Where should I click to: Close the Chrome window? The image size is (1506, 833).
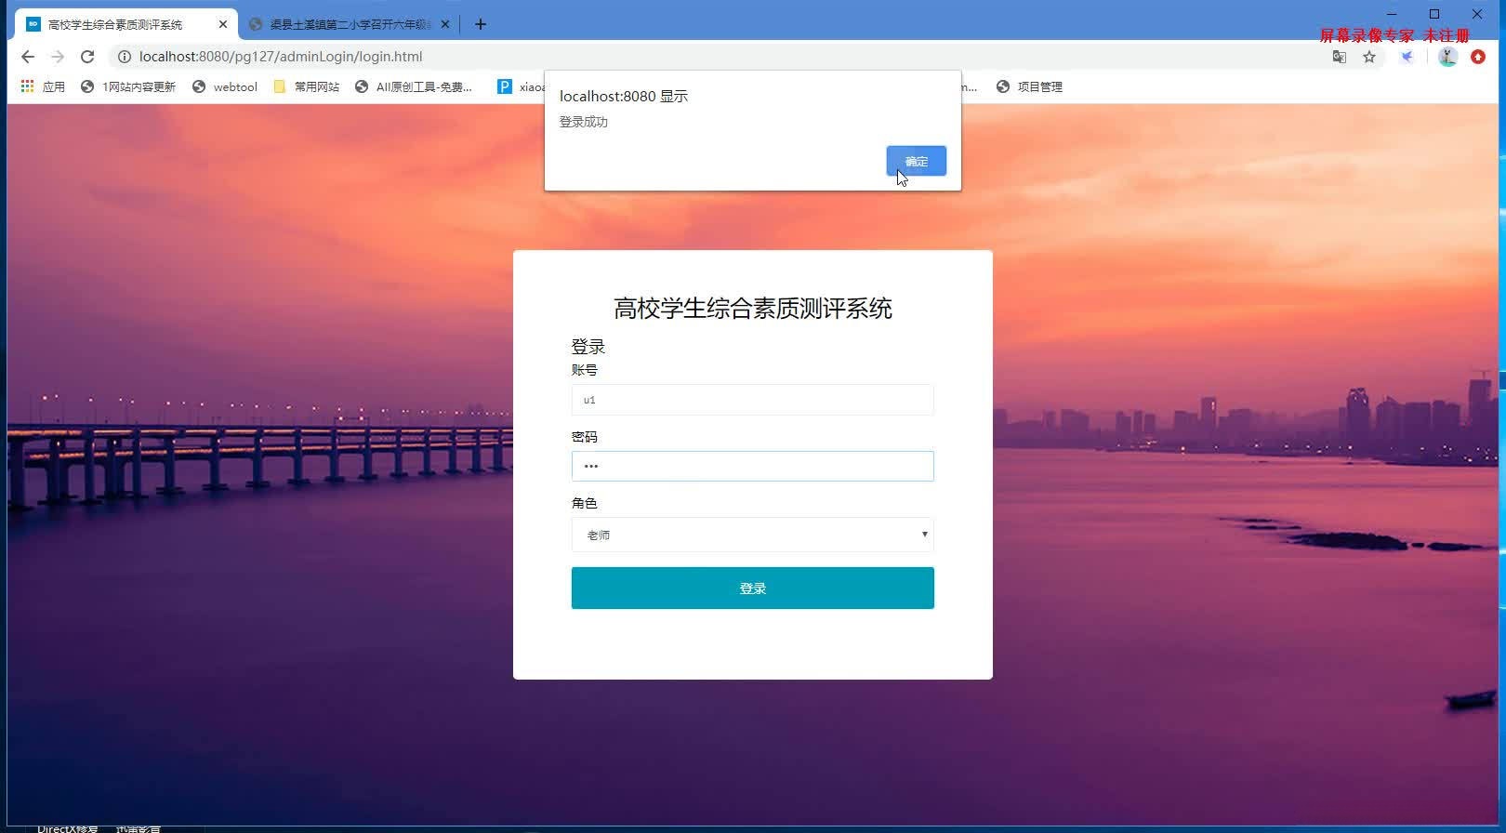click(1477, 14)
